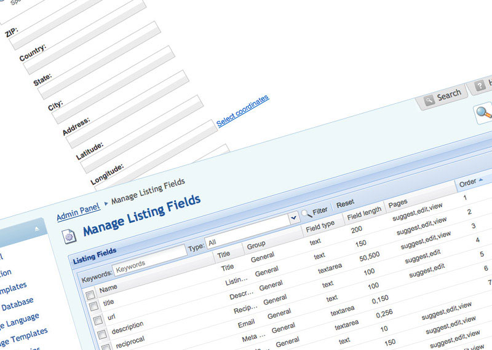Toggle the select-all checkbox beside Name header
Screen dimensions: 492x350
[x=90, y=295]
